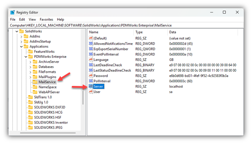The width and height of the screenshot is (252, 144).
Task: Select the SOLIDWORKS DXF3D key
Action: pyautogui.click(x=50, y=107)
